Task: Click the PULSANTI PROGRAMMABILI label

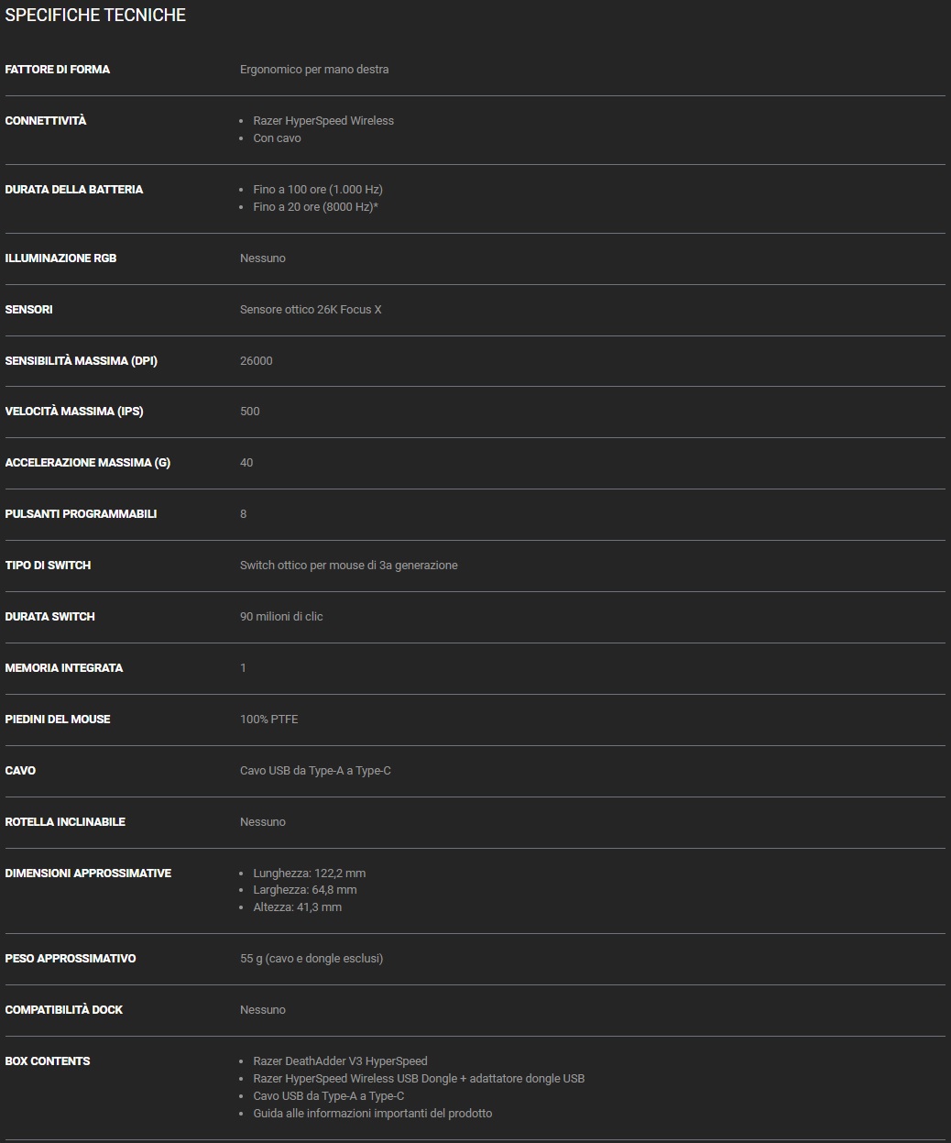Action: pyautogui.click(x=81, y=514)
